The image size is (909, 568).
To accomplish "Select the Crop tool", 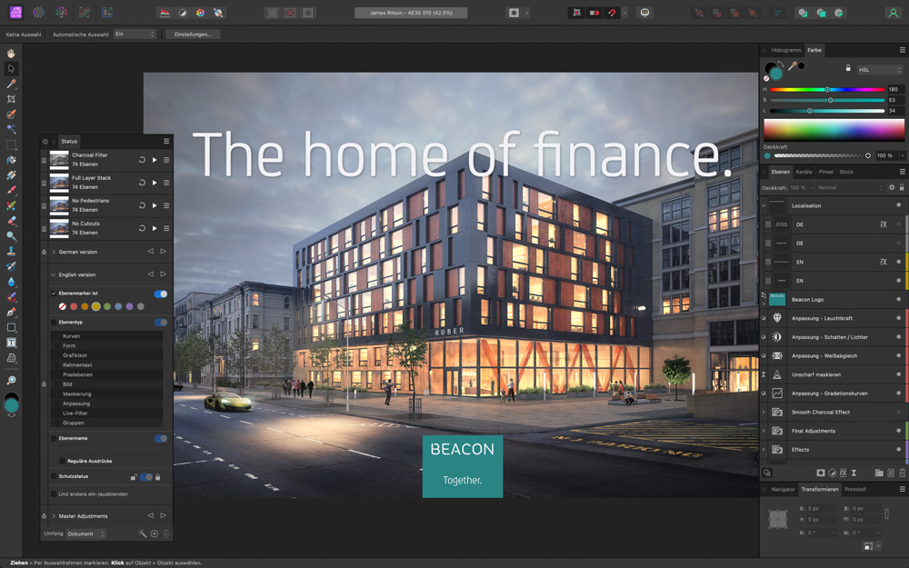I will (x=11, y=99).
